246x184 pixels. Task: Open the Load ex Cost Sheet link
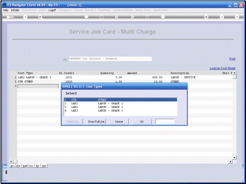(x=222, y=68)
